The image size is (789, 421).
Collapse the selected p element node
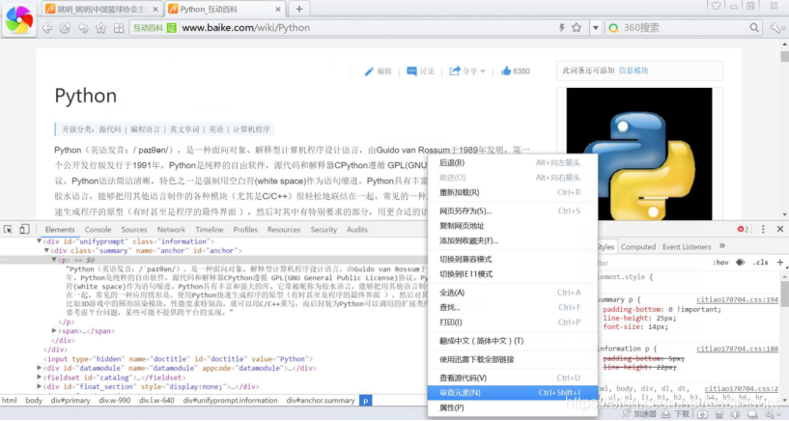coord(54,260)
